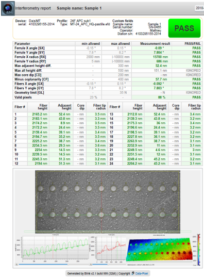Open the Data-Pixel copyright link

[x=142, y=273]
